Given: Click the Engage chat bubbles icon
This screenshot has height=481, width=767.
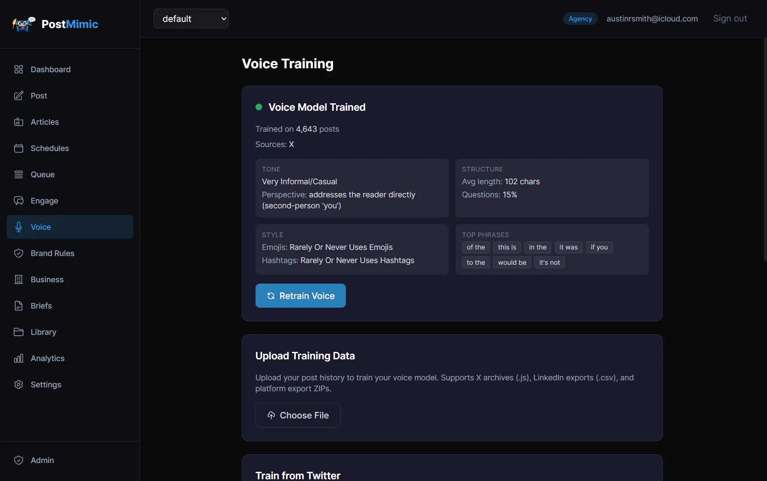Looking at the screenshot, I should point(18,201).
